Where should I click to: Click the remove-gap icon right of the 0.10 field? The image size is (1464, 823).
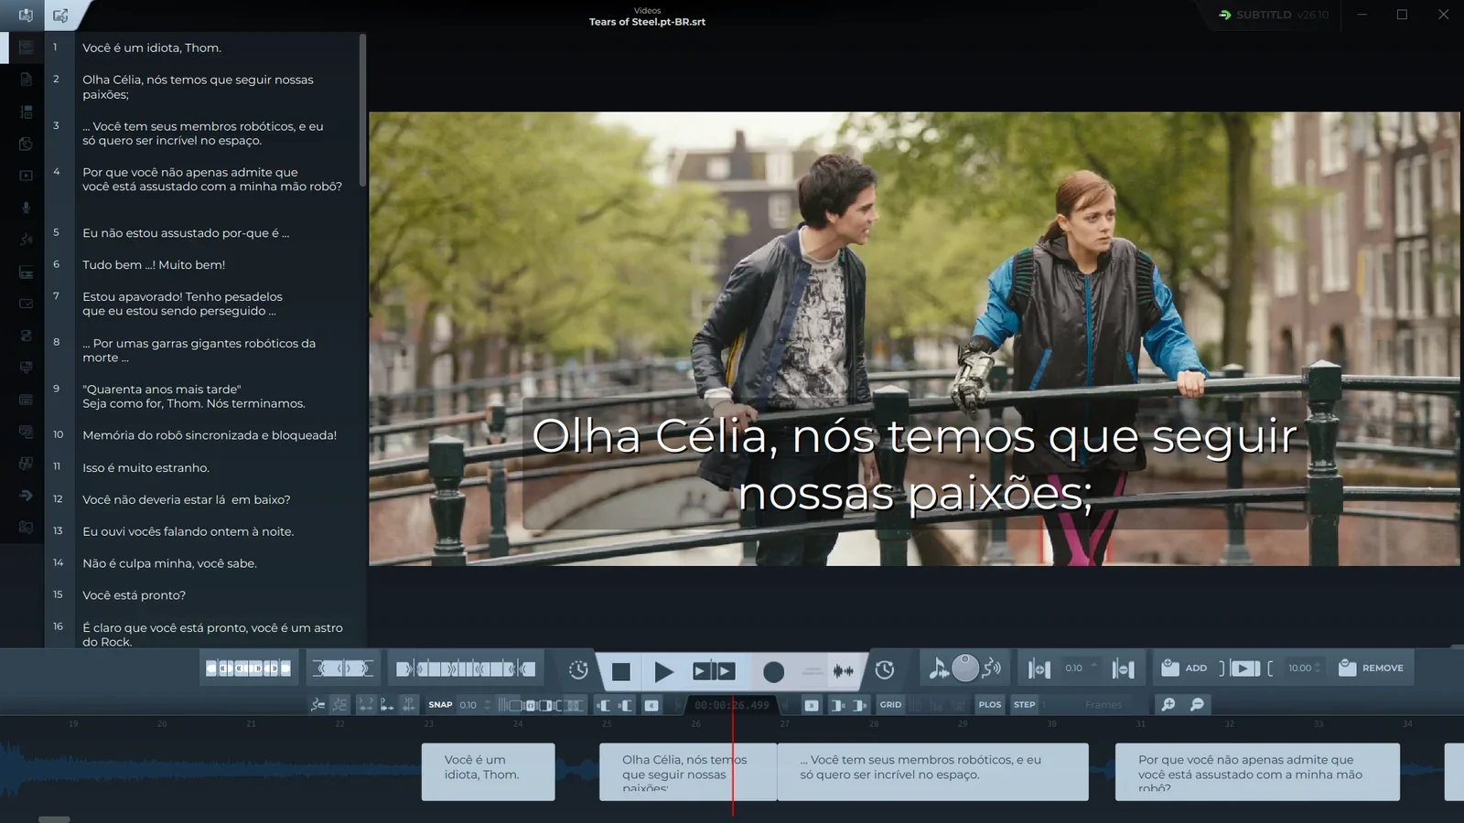coord(1124,668)
